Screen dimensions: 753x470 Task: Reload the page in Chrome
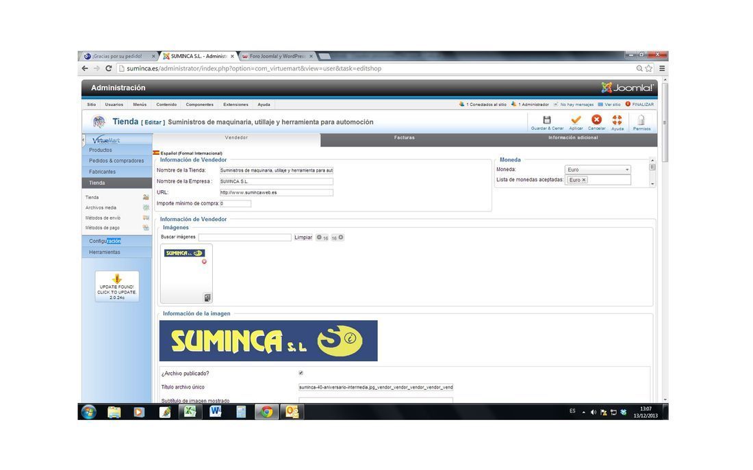[x=109, y=68]
